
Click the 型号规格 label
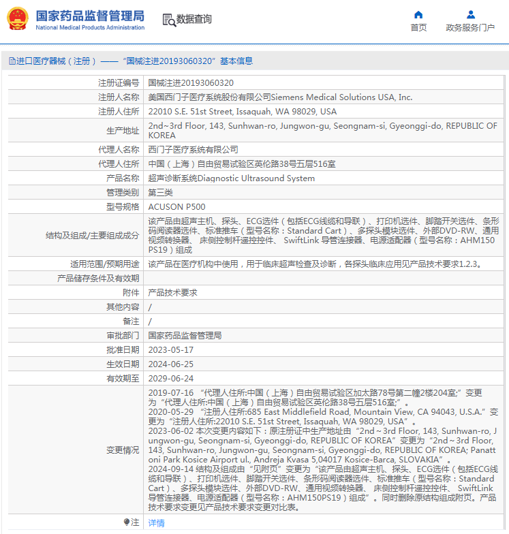[x=123, y=207]
